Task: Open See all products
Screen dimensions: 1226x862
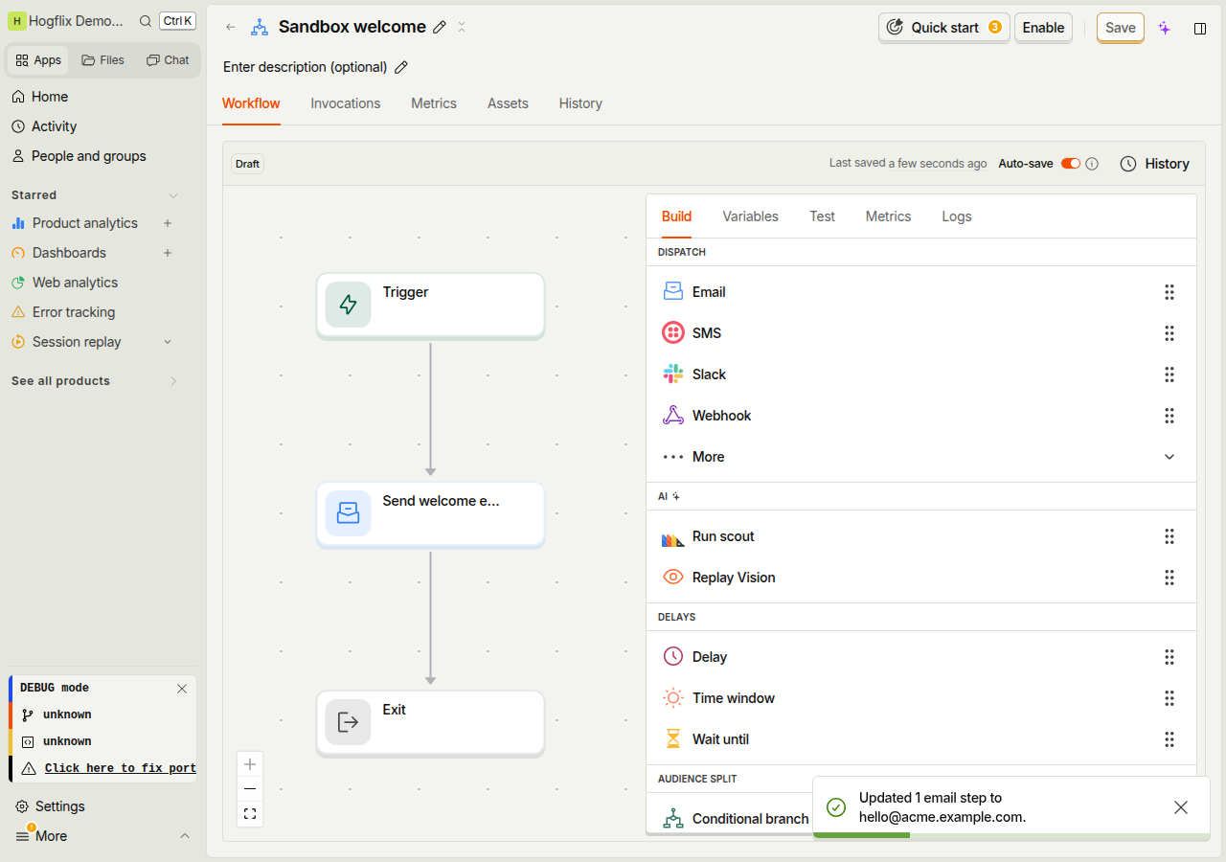Action: pos(95,381)
